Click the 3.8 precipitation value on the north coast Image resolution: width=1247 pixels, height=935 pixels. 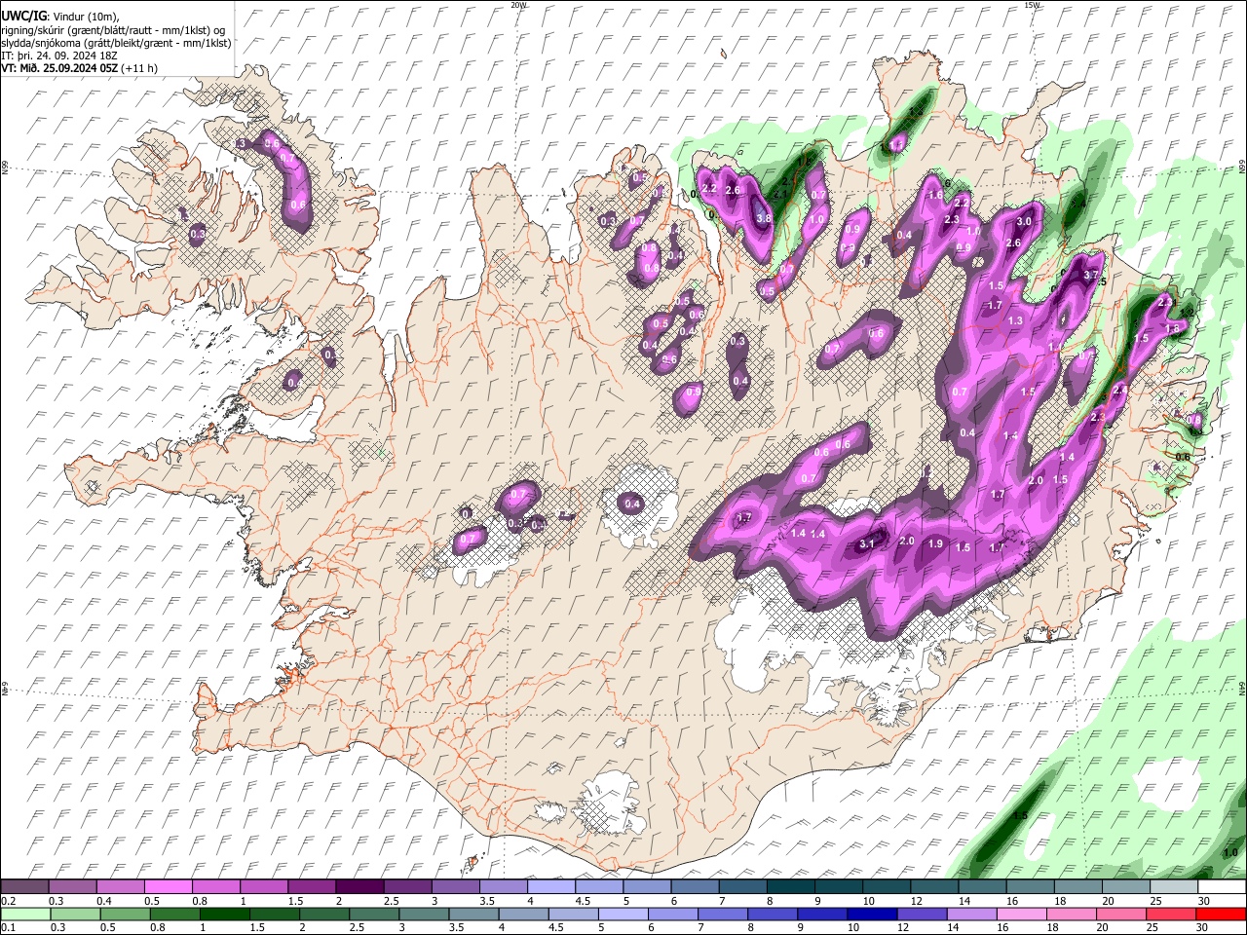pyautogui.click(x=764, y=218)
